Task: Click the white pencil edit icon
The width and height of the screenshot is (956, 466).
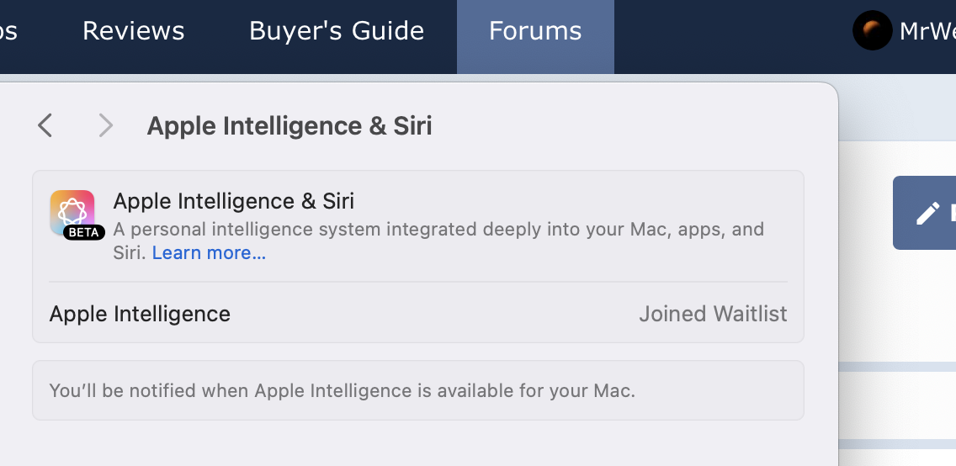Action: pyautogui.click(x=927, y=213)
